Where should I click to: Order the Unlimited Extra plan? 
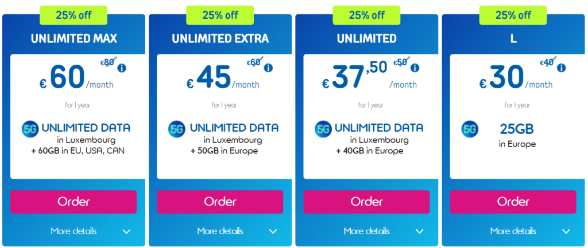click(220, 202)
